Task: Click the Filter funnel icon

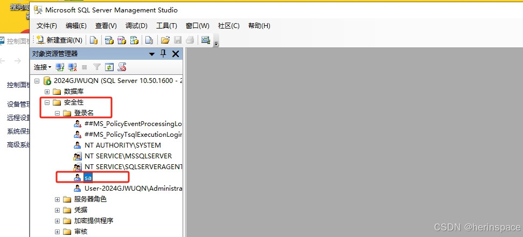Action: tap(97, 67)
